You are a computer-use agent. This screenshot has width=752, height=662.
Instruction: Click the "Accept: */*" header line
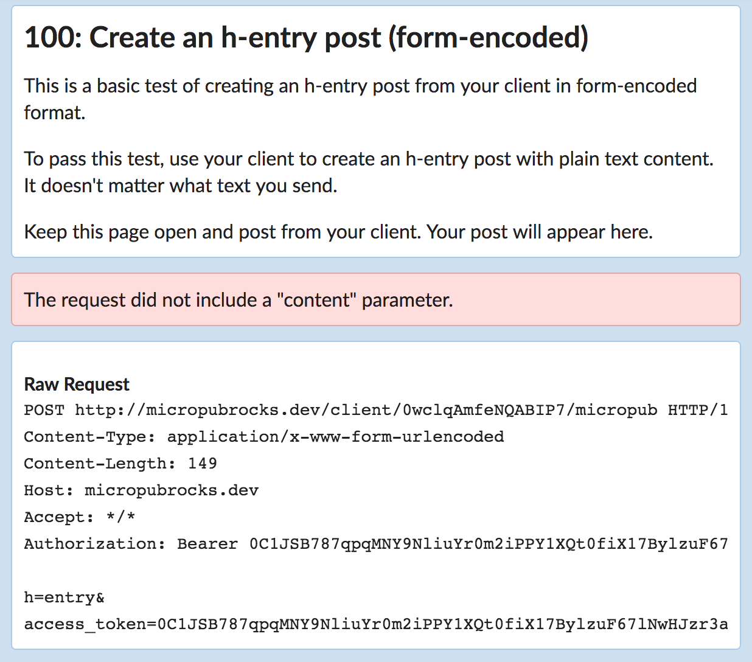pos(80,517)
